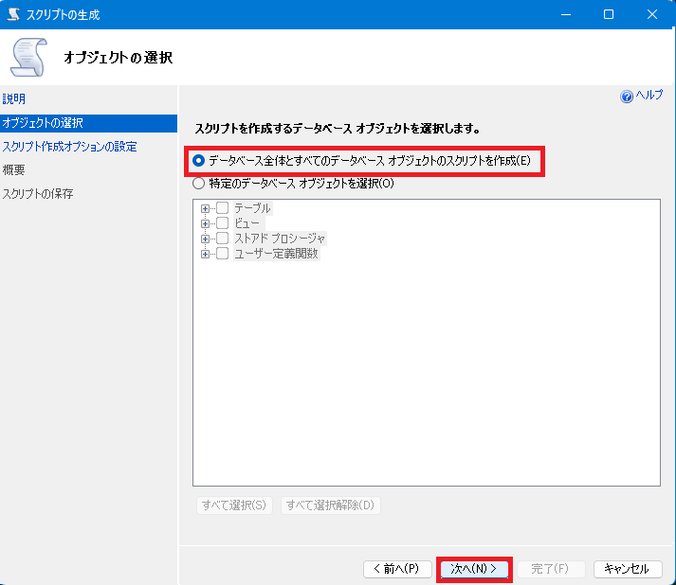Expand the ビュー tree node
The width and height of the screenshot is (676, 585).
[205, 223]
